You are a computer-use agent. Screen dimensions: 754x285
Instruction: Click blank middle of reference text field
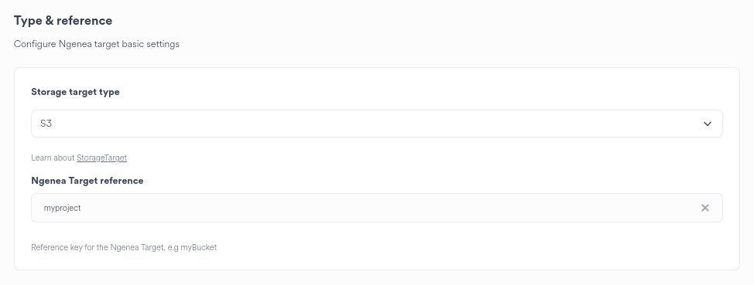point(385,208)
